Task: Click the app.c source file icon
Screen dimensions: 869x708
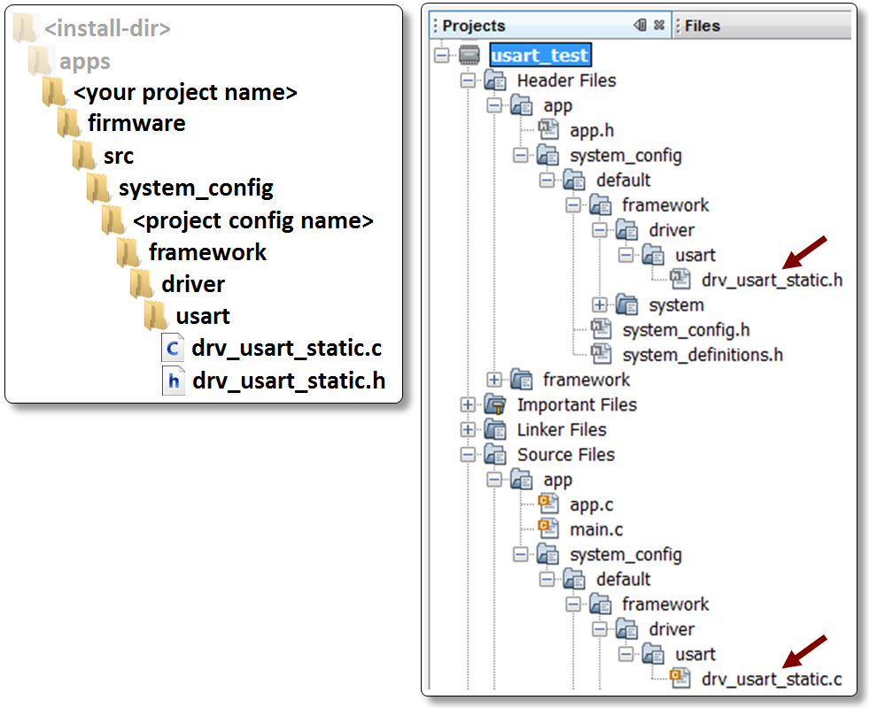Action: [x=548, y=504]
